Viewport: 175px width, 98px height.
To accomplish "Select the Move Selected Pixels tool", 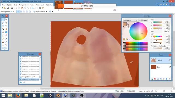I will click(x=6, y=19).
